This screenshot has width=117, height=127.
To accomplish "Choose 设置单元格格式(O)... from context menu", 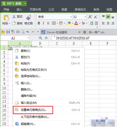I will coord(49,110).
